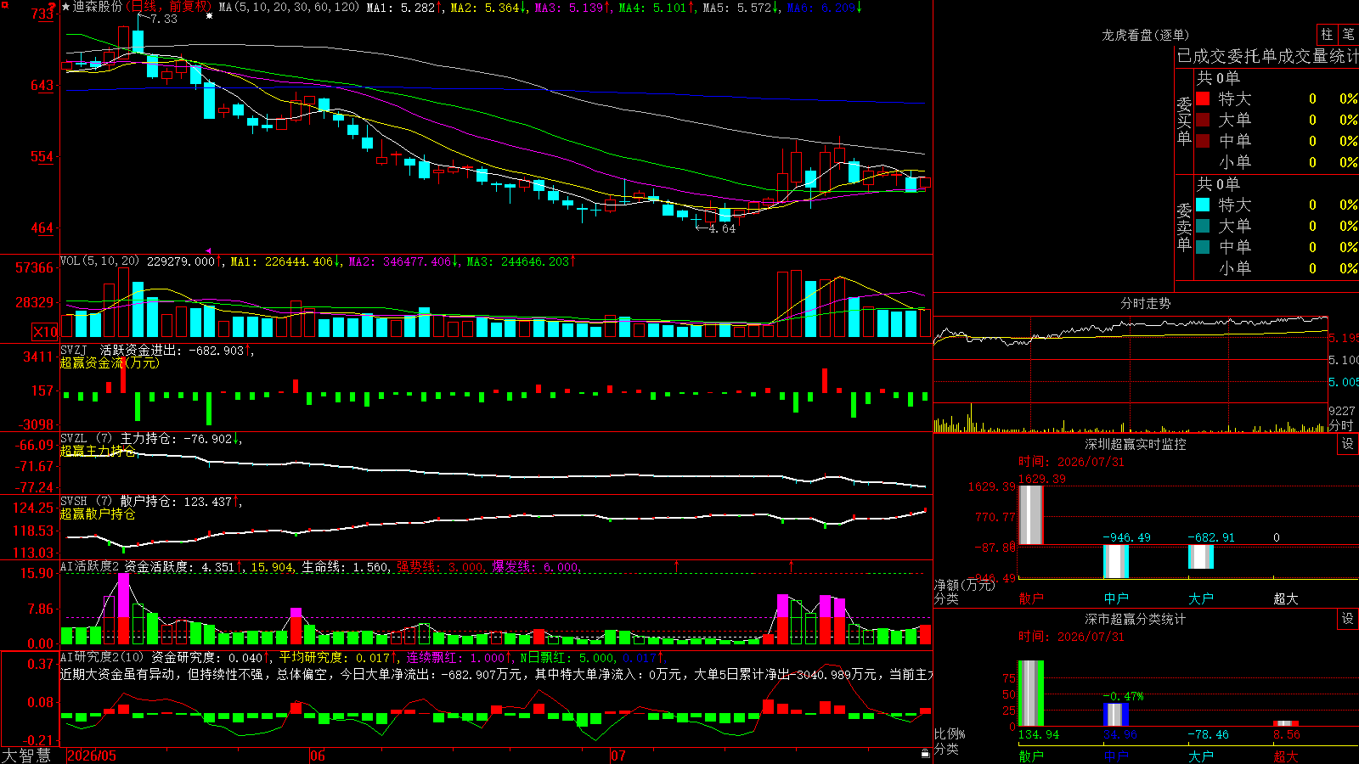This screenshot has width=1359, height=764.
Task: Select the 2026/05 date marker on the time axis
Action: tap(92, 756)
